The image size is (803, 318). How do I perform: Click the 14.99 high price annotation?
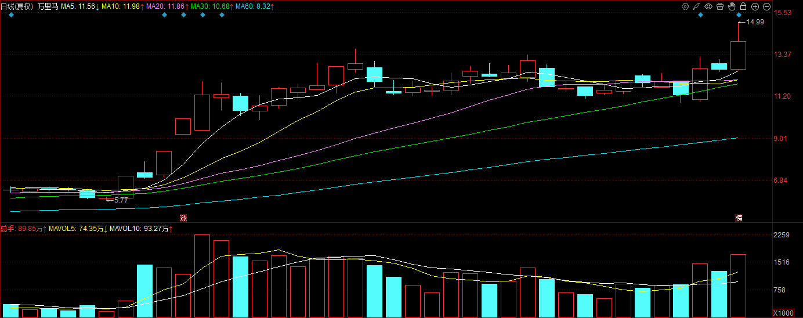(755, 22)
